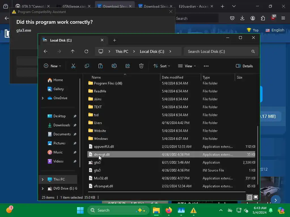
Task: Switch to large thumbnails view icon in status bar
Action: 256,198
